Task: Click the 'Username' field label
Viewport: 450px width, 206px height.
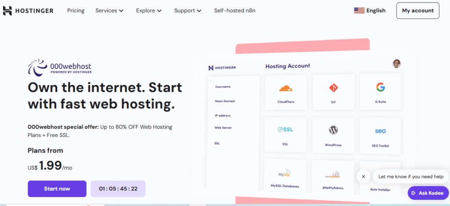Action: pyautogui.click(x=223, y=87)
